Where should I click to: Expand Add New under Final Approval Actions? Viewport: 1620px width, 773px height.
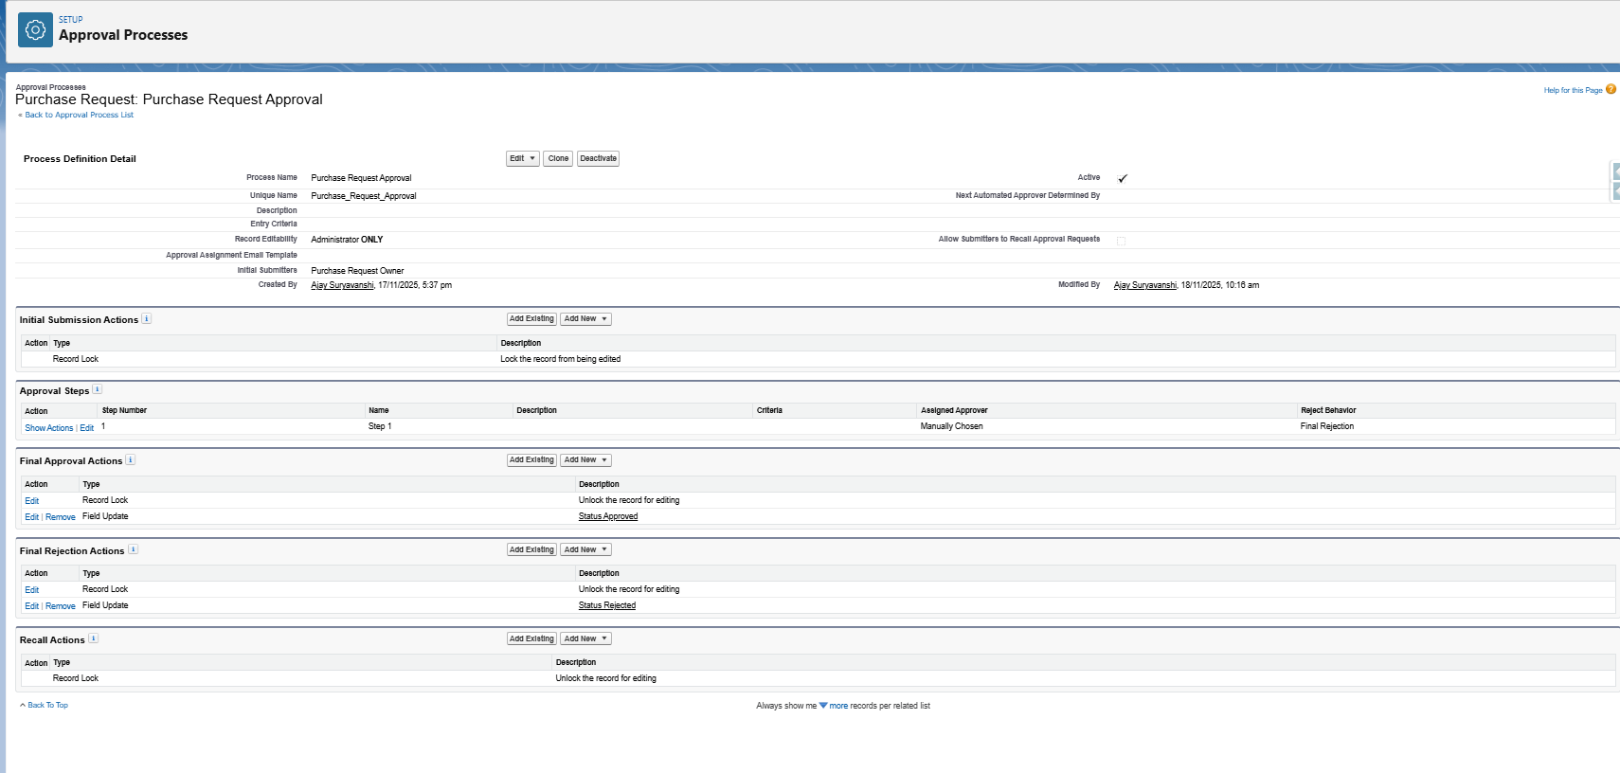coord(585,460)
